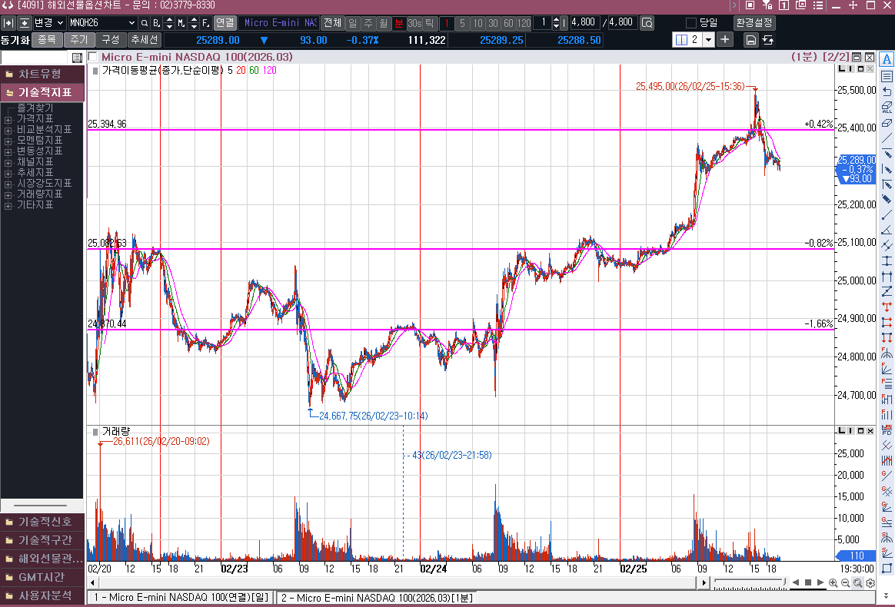This screenshot has height=607, width=895.
Task: Open the 기술적신호 sidebar section
Action: click(x=42, y=522)
